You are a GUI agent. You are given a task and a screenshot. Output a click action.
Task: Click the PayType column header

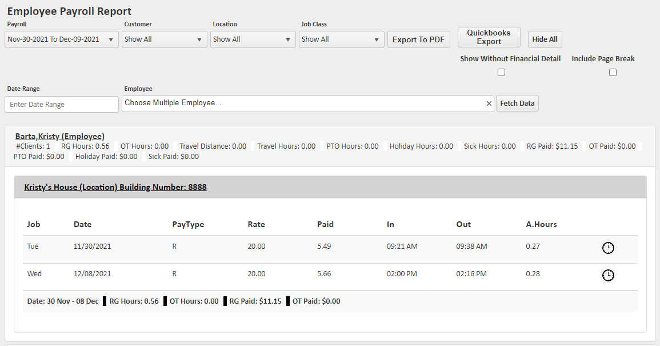point(188,224)
